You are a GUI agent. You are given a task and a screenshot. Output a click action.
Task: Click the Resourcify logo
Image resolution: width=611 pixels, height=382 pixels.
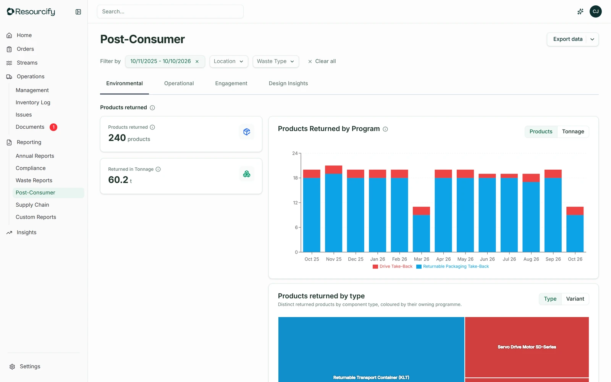coord(31,12)
